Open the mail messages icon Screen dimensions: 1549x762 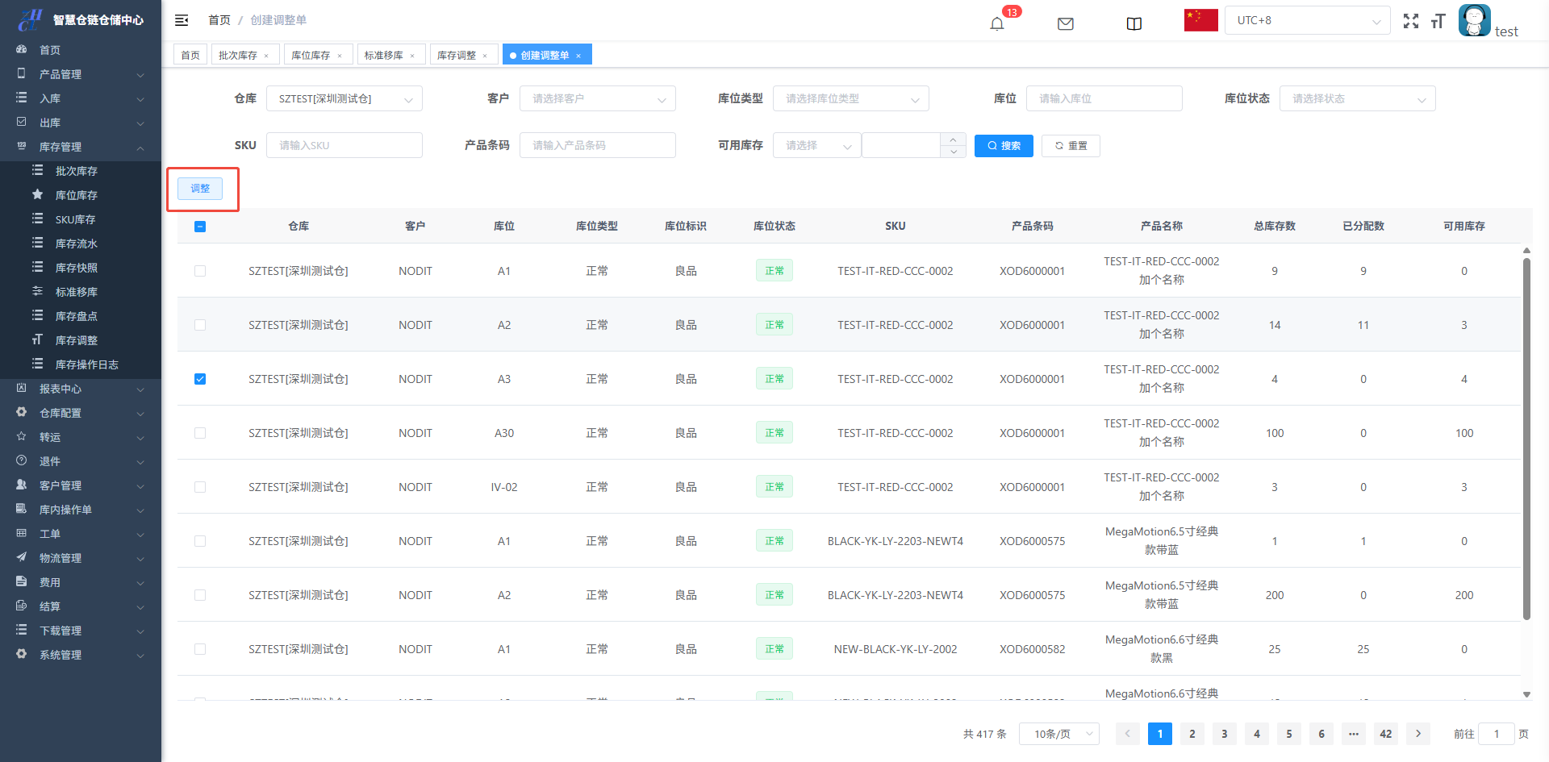tap(1065, 23)
